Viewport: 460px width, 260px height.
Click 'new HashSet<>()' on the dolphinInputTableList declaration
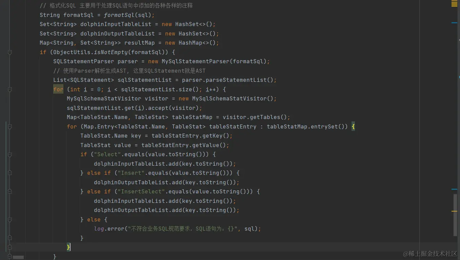187,24
